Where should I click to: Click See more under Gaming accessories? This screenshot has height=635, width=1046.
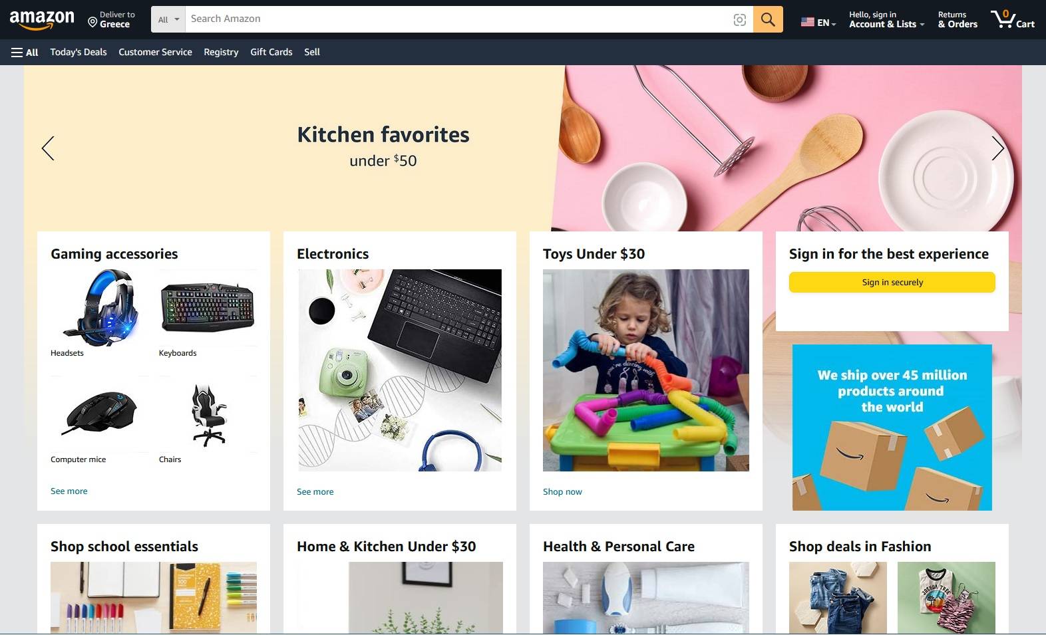(69, 491)
